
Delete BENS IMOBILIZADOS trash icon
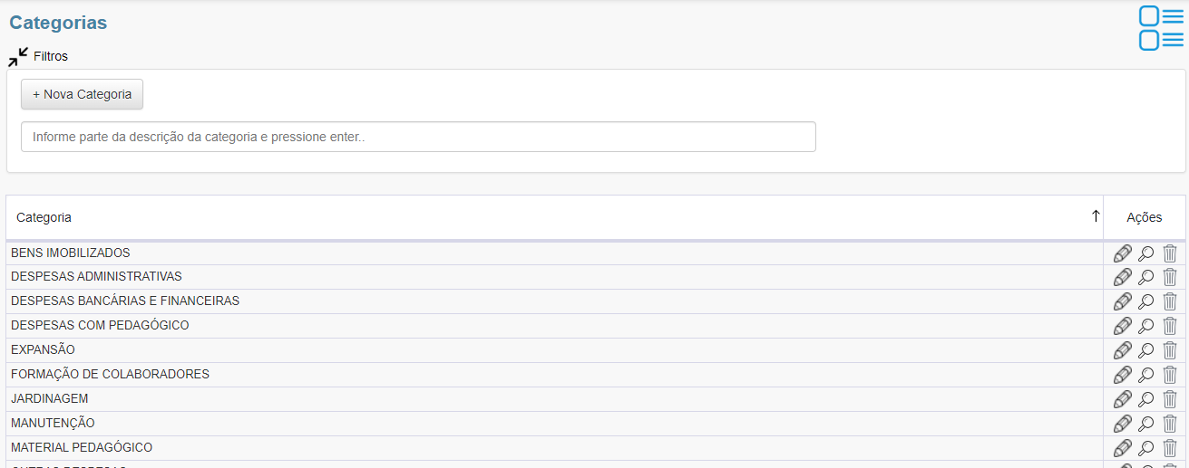pyautogui.click(x=1170, y=253)
